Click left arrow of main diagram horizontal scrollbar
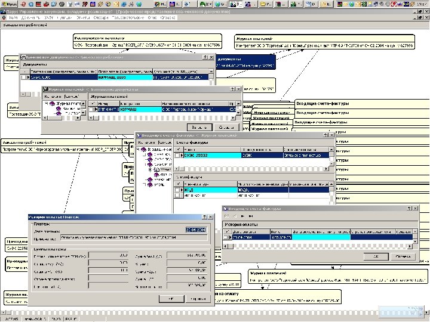This screenshot has height=322, width=430. click(2, 312)
